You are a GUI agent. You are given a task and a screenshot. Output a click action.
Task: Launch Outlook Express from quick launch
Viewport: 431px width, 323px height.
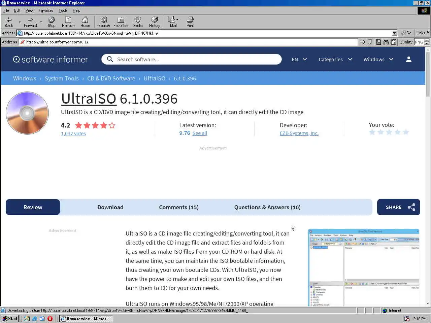tap(42, 319)
